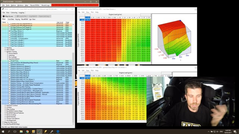Click the Recent Logs button
239x134 pixels.
point(46,5)
